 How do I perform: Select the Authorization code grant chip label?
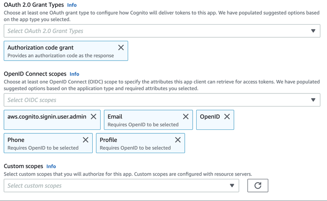pyautogui.click(x=40, y=47)
